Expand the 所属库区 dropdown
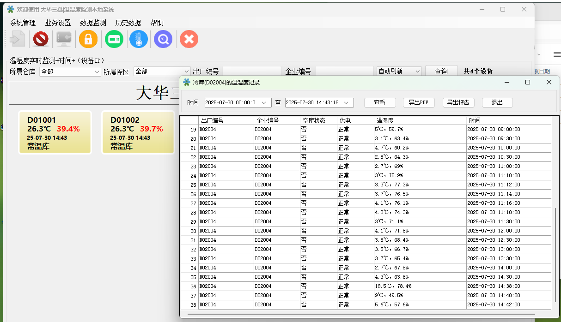The width and height of the screenshot is (561, 322). click(x=186, y=72)
